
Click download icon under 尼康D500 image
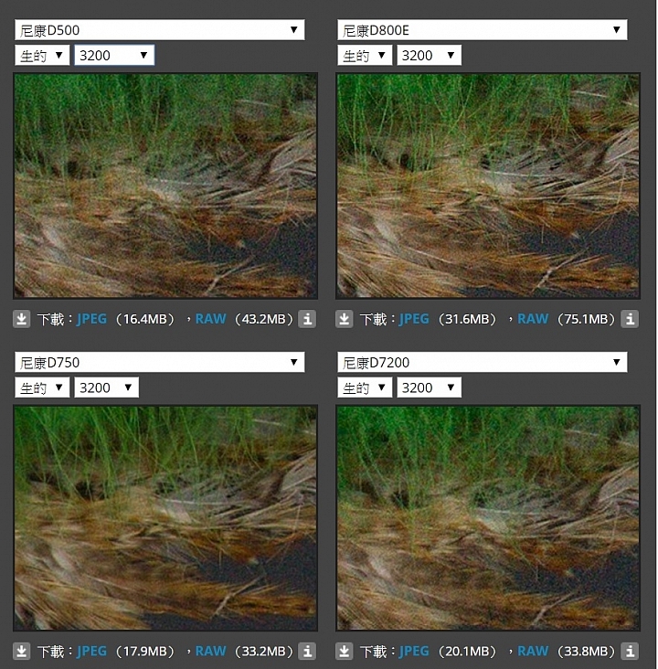pos(21,319)
